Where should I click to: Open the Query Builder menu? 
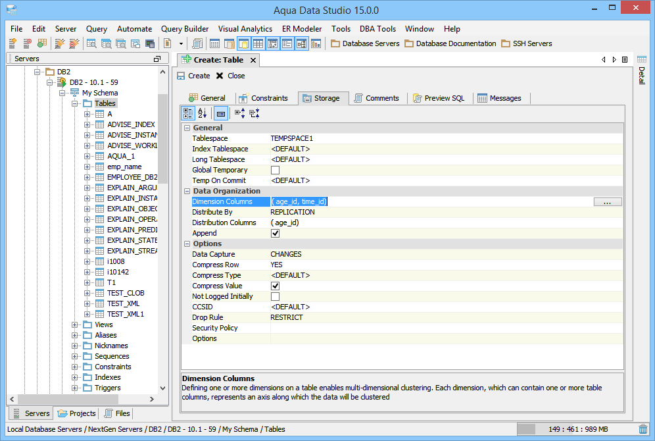click(x=185, y=29)
